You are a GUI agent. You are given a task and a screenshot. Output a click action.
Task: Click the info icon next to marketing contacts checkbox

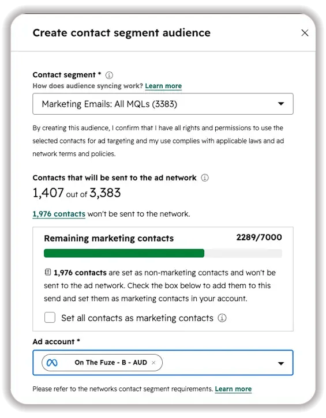pyautogui.click(x=222, y=318)
